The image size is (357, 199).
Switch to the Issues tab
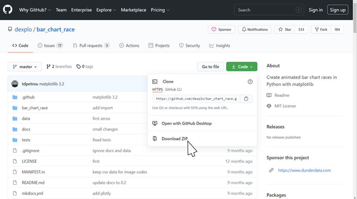pyautogui.click(x=50, y=45)
